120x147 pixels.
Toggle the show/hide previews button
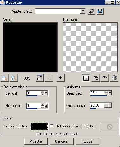(86, 78)
